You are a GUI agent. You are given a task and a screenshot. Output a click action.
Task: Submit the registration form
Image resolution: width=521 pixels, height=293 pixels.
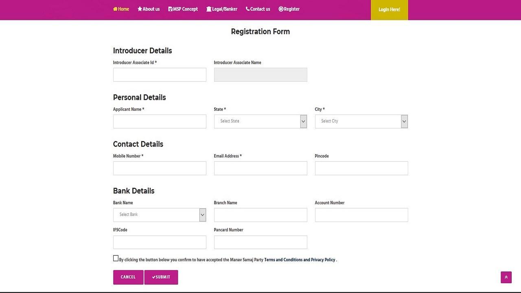(x=161, y=277)
